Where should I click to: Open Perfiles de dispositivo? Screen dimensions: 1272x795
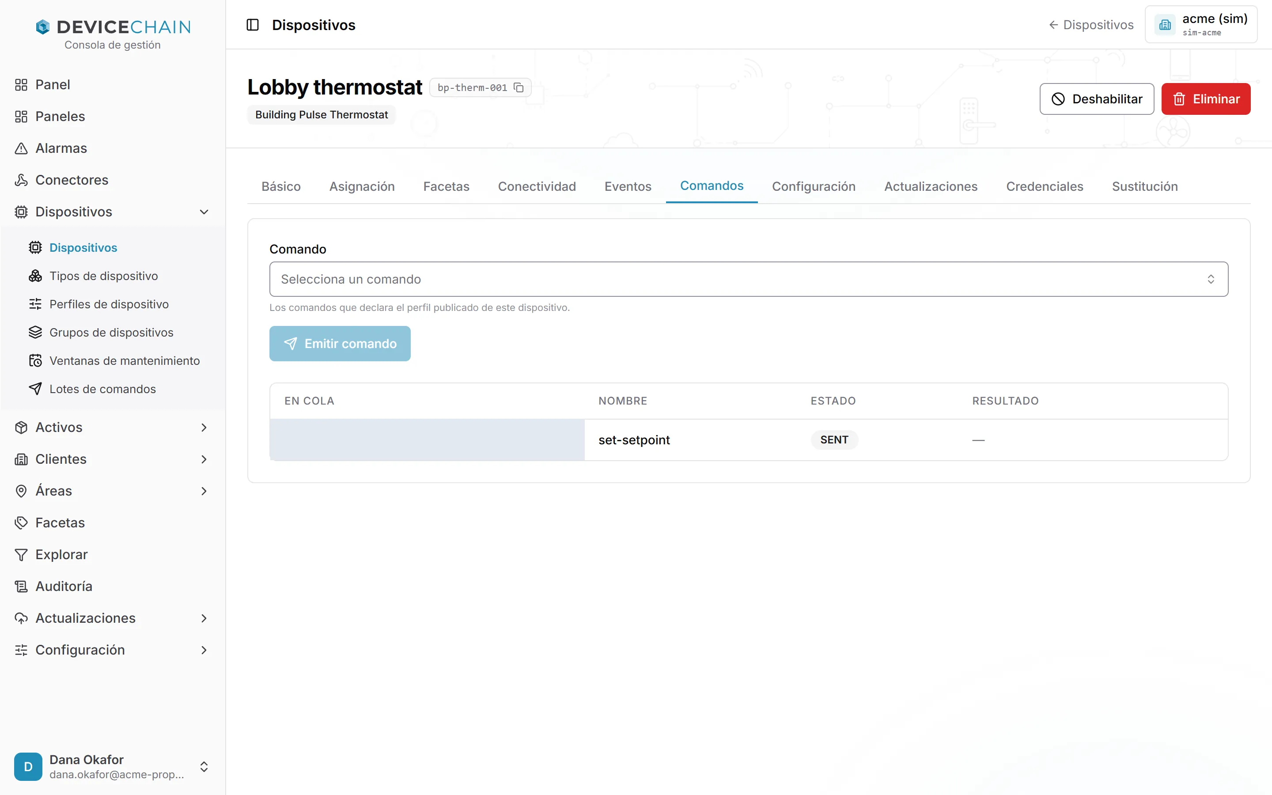coord(120,304)
